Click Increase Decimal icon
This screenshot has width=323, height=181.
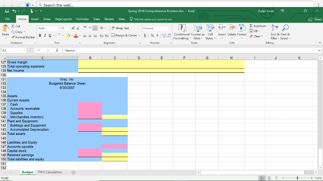[164, 36]
